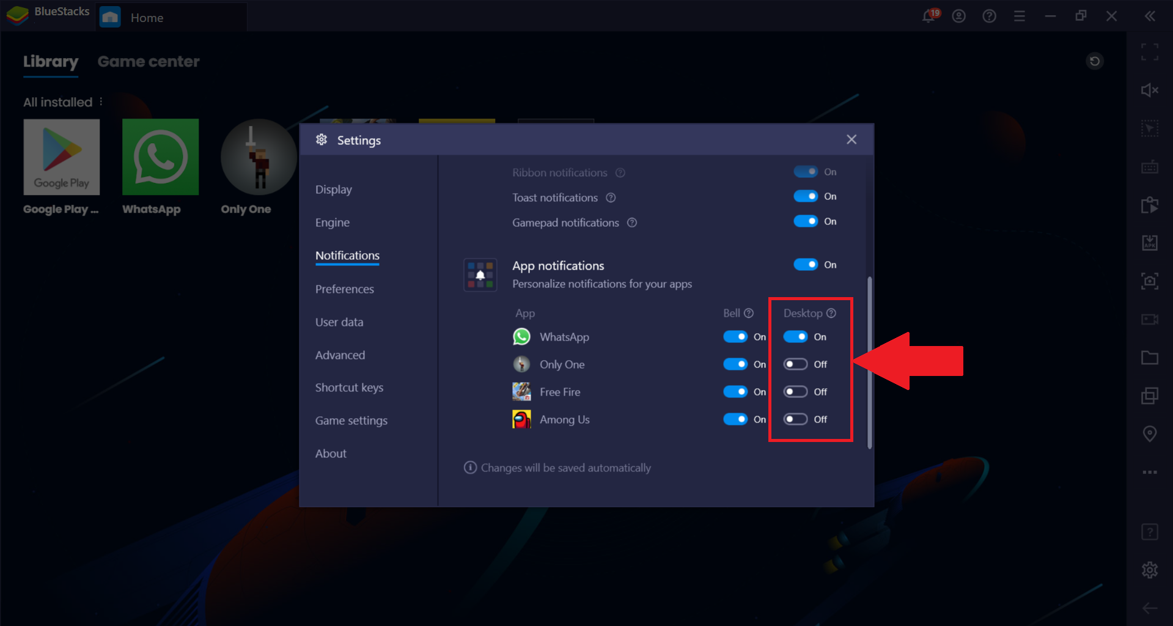The width and height of the screenshot is (1173, 626).
Task: Open User data settings section
Action: click(339, 322)
